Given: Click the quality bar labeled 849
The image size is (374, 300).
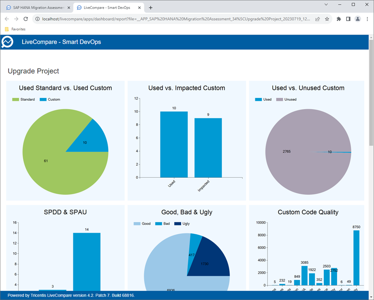Looking at the screenshot, I should (x=297, y=283).
